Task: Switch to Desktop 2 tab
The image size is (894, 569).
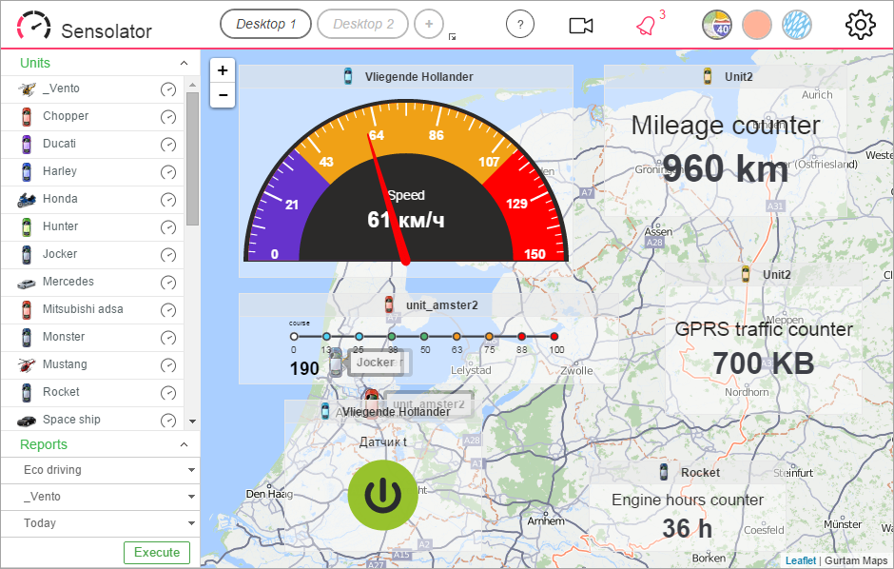Action: (362, 24)
